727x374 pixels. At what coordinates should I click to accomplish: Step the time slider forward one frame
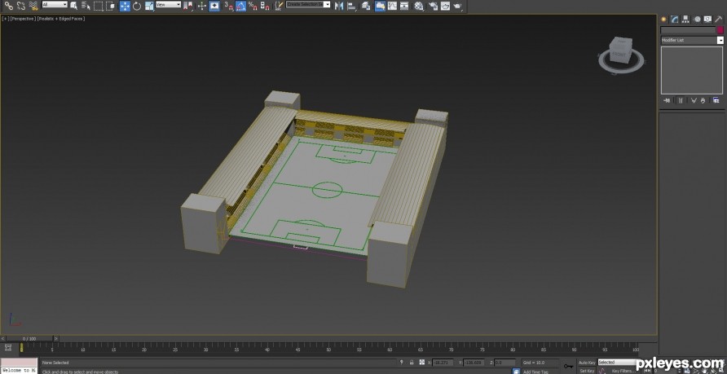click(x=56, y=339)
